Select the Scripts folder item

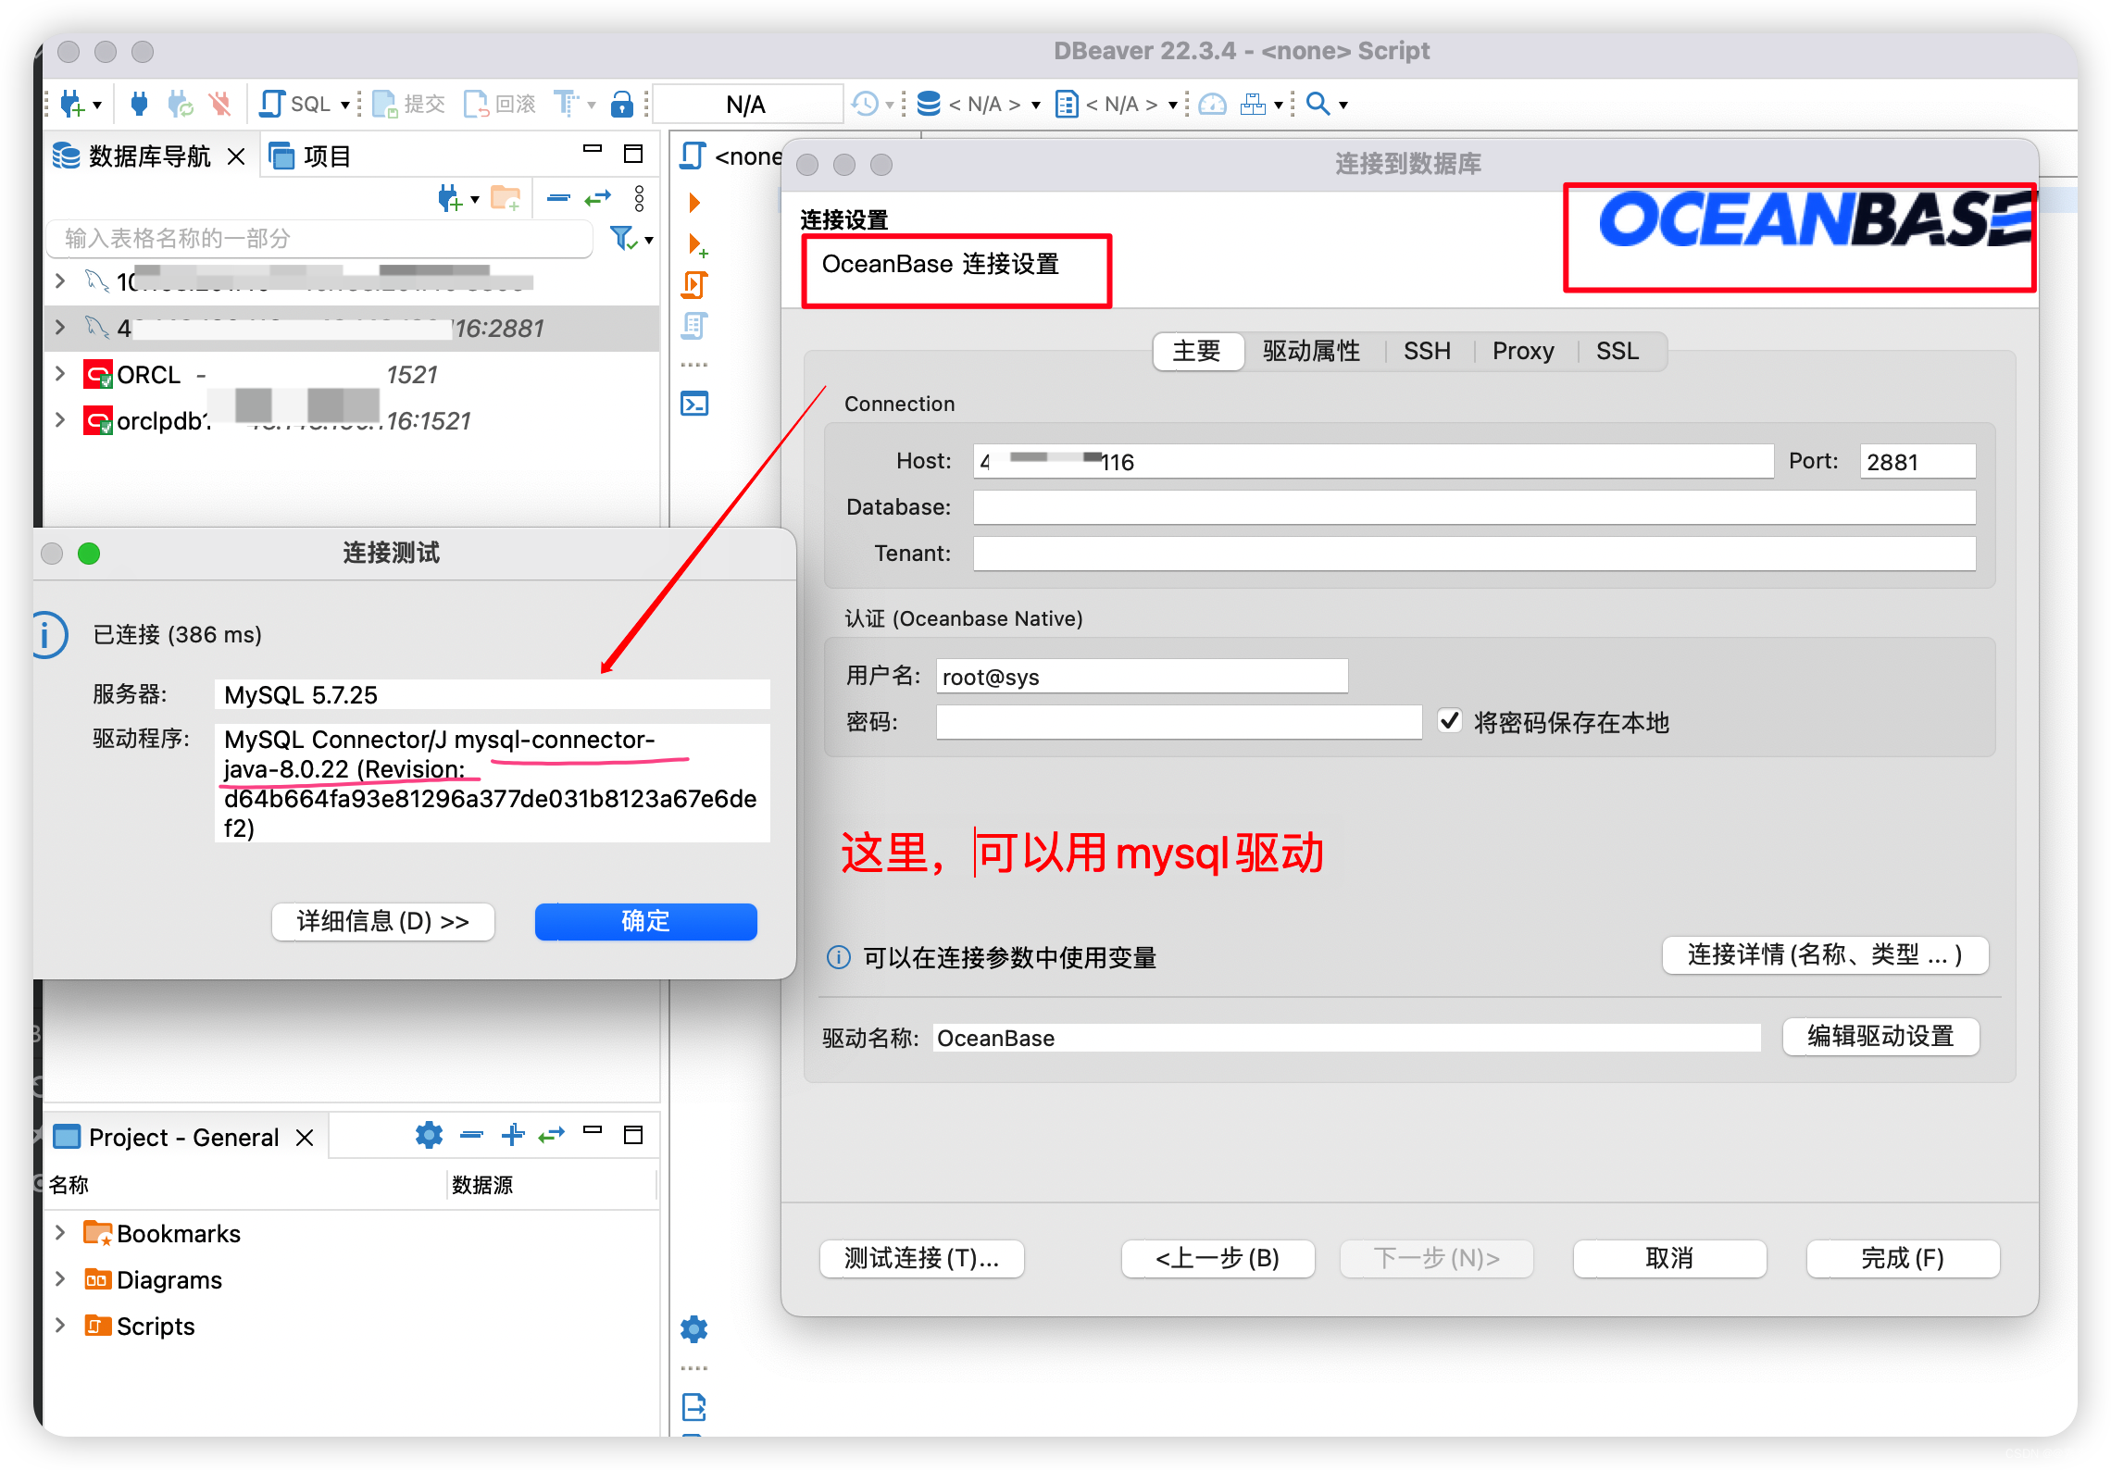coord(155,1326)
